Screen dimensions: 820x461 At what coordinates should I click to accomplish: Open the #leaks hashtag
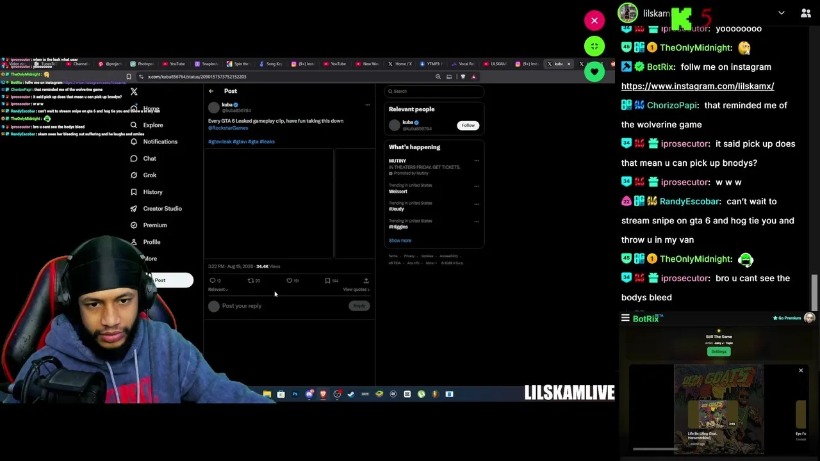267,142
